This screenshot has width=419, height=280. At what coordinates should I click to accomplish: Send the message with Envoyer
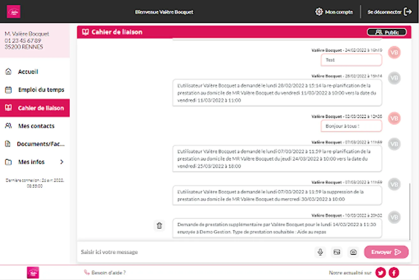pos(386,252)
